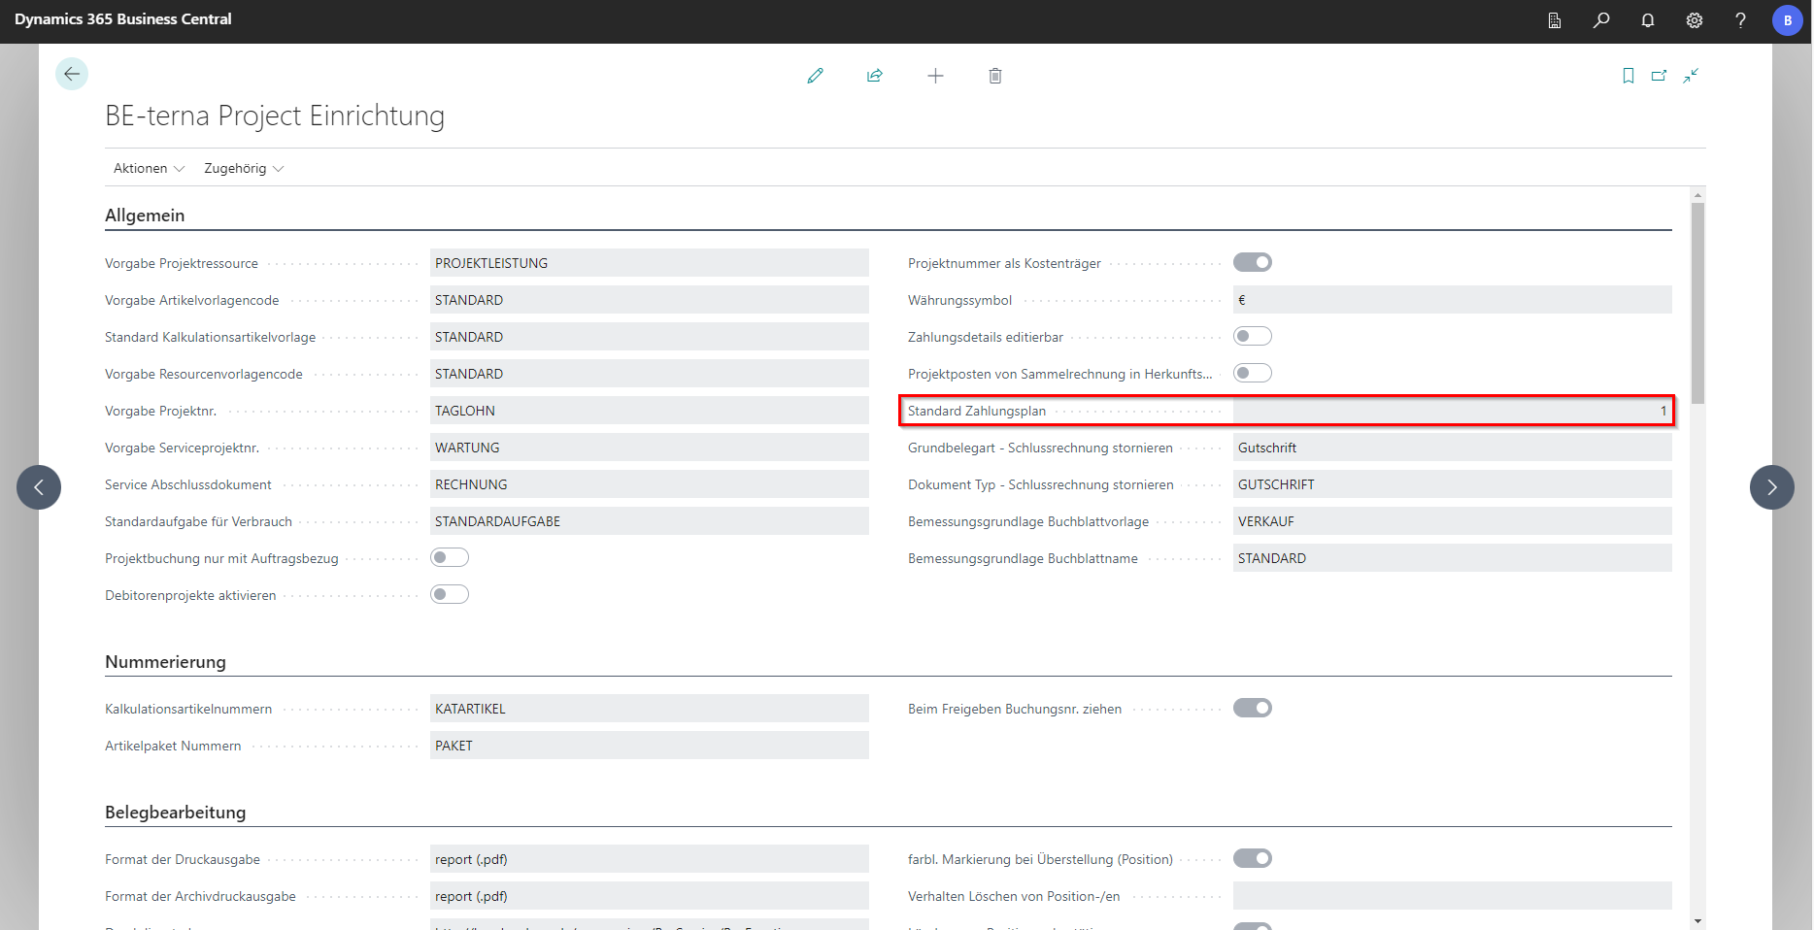Create a new record with the plus icon
The image size is (1814, 930).
[x=935, y=75]
